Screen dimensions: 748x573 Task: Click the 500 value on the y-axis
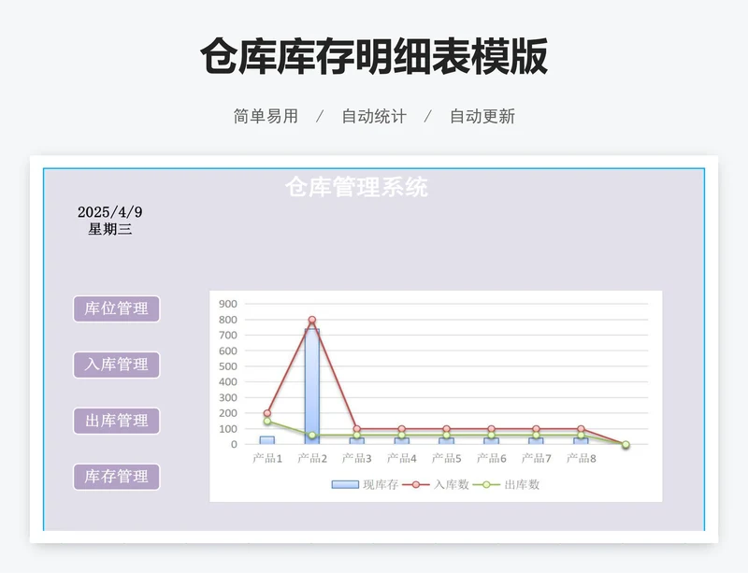point(228,366)
